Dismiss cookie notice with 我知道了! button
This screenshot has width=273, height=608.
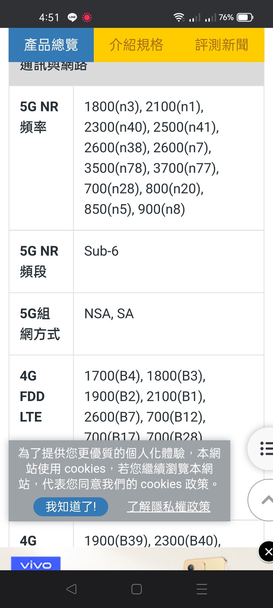click(71, 507)
